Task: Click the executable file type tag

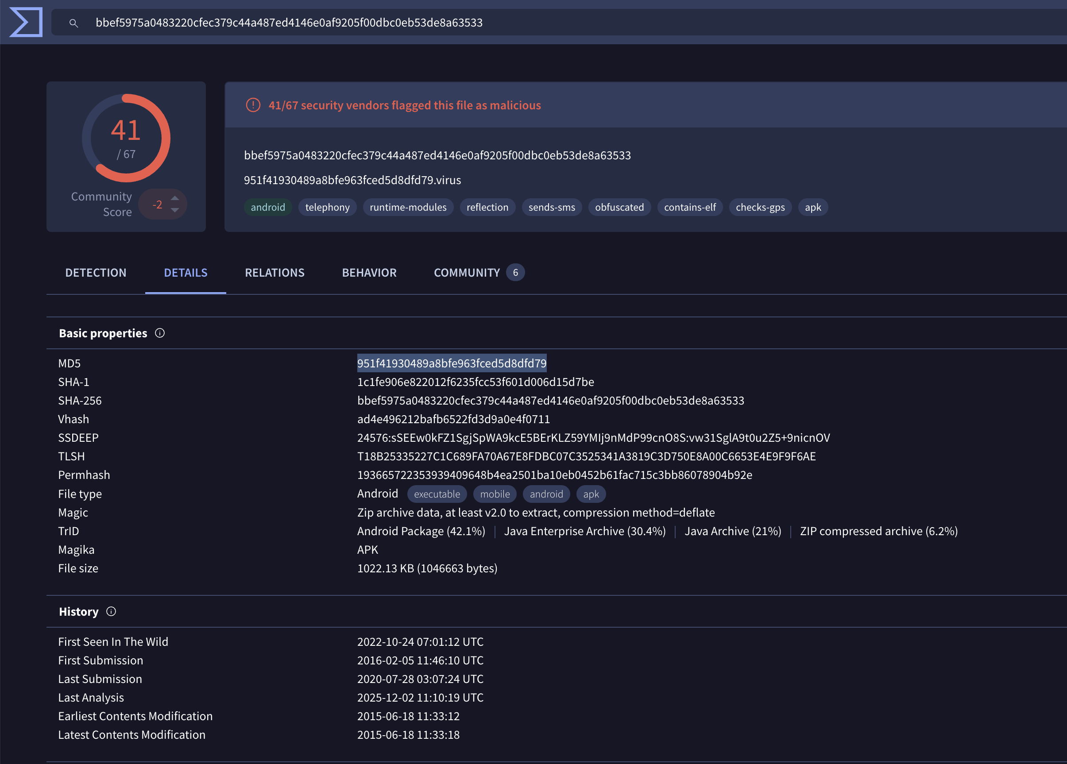Action: coord(437,494)
